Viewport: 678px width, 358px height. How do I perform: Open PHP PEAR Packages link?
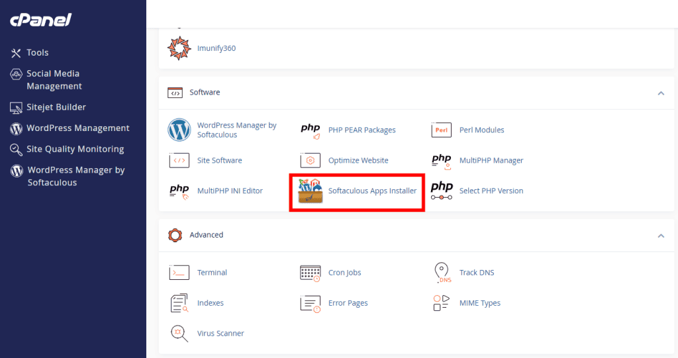(362, 130)
